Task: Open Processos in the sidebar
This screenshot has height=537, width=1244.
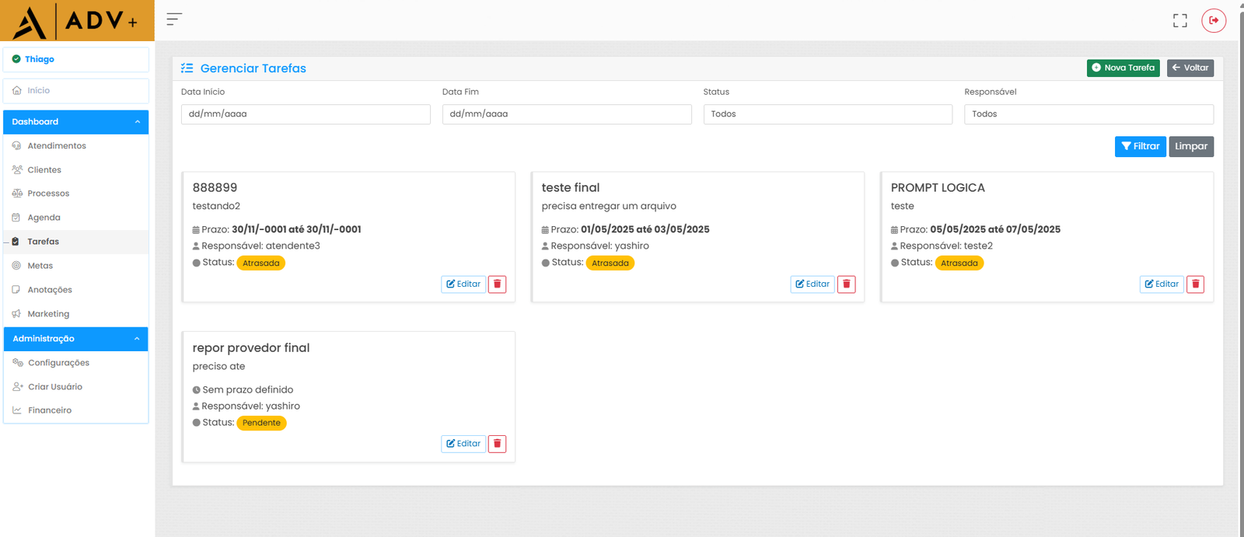Action: (x=48, y=194)
